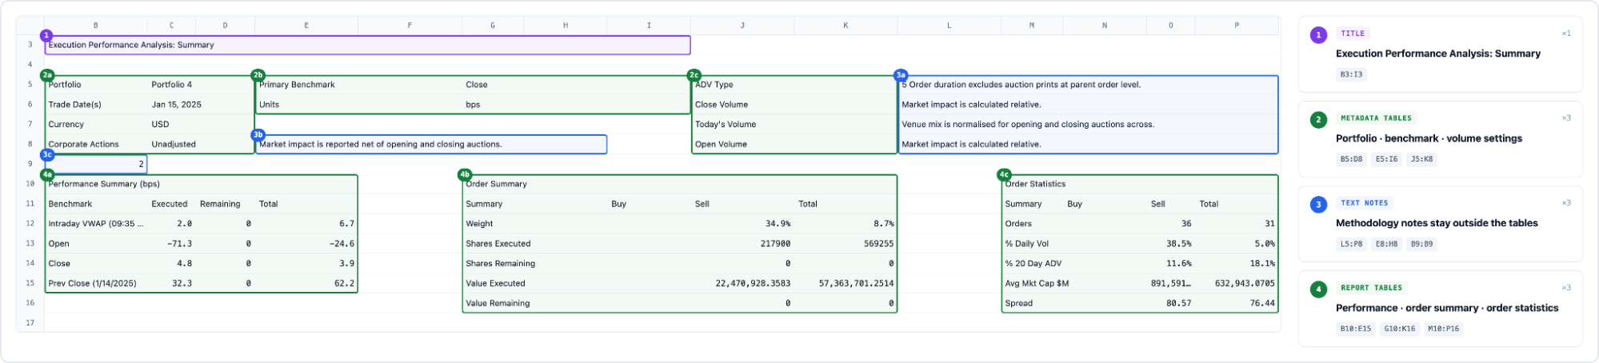1599x363 pixels.
Task: Select row 3 header
Action: click(30, 45)
